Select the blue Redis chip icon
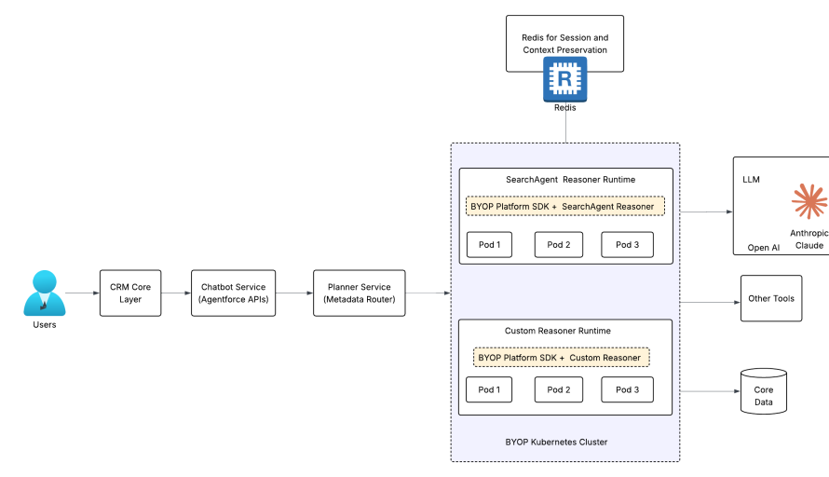The image size is (829, 477). (565, 79)
